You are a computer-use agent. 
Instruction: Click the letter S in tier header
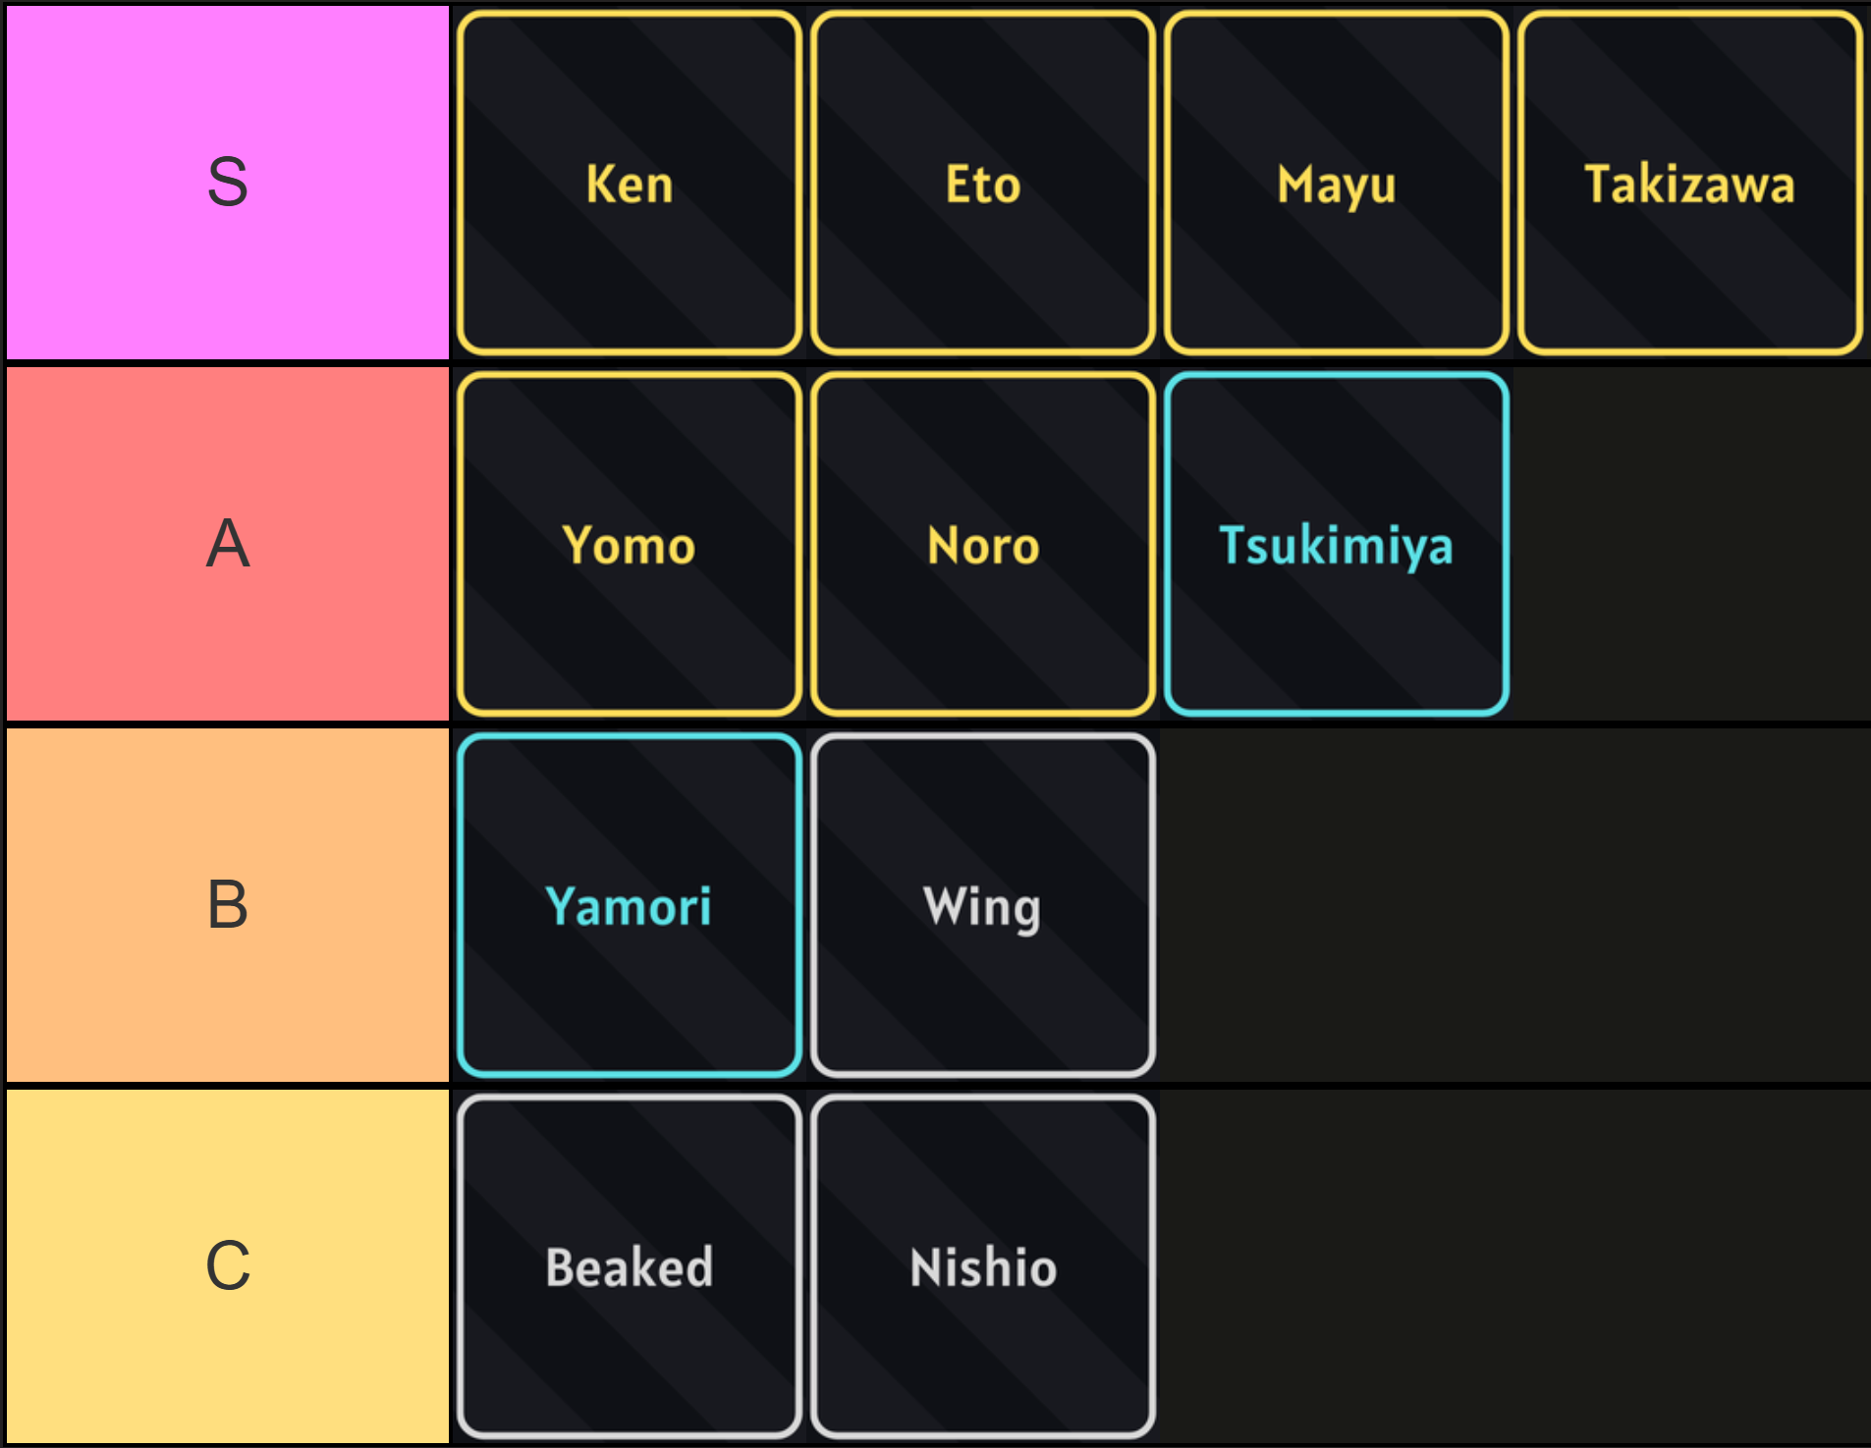click(x=228, y=183)
